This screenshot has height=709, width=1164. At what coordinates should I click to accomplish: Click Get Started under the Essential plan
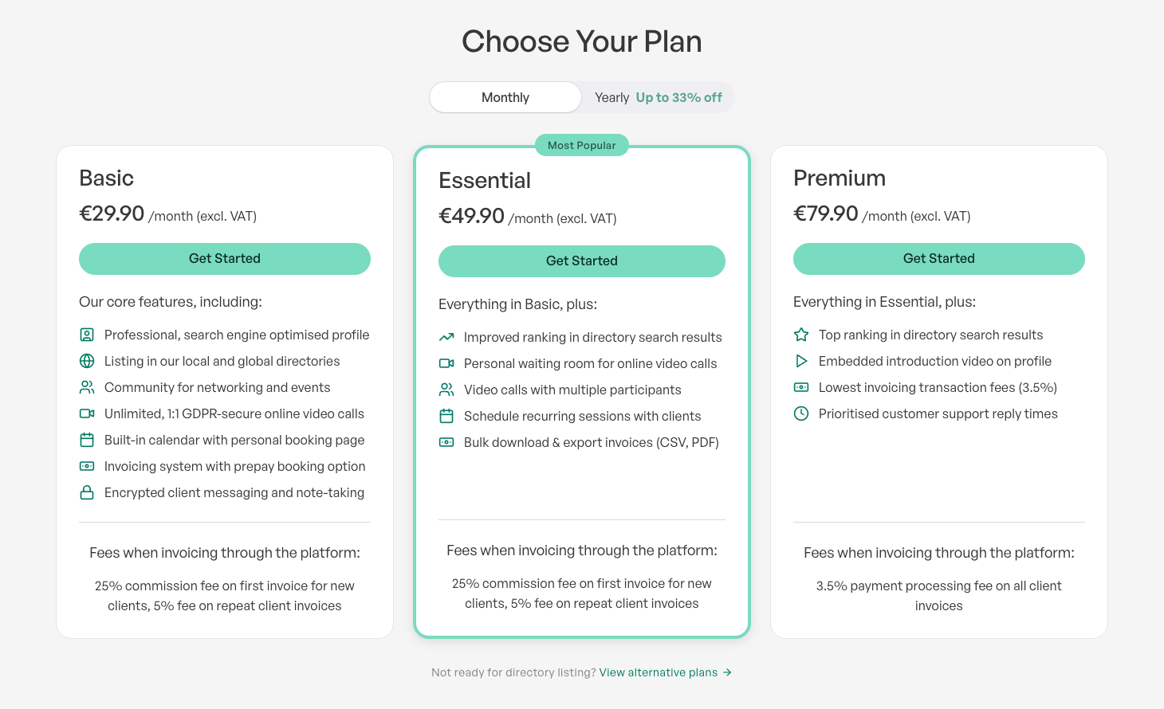(582, 261)
